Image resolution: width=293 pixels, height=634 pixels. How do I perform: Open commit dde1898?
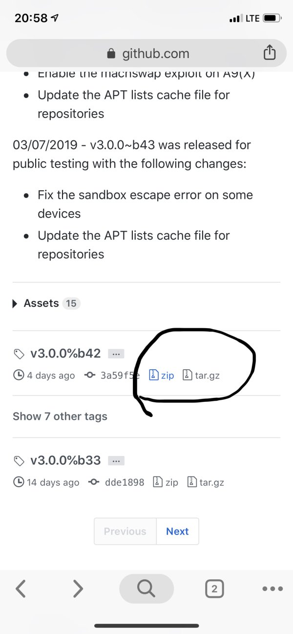pyautogui.click(x=125, y=482)
